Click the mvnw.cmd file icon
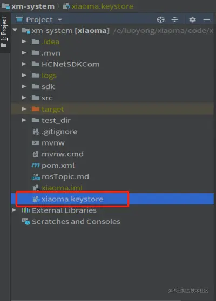Viewport: 216px width, 301px height. pyautogui.click(x=36, y=154)
